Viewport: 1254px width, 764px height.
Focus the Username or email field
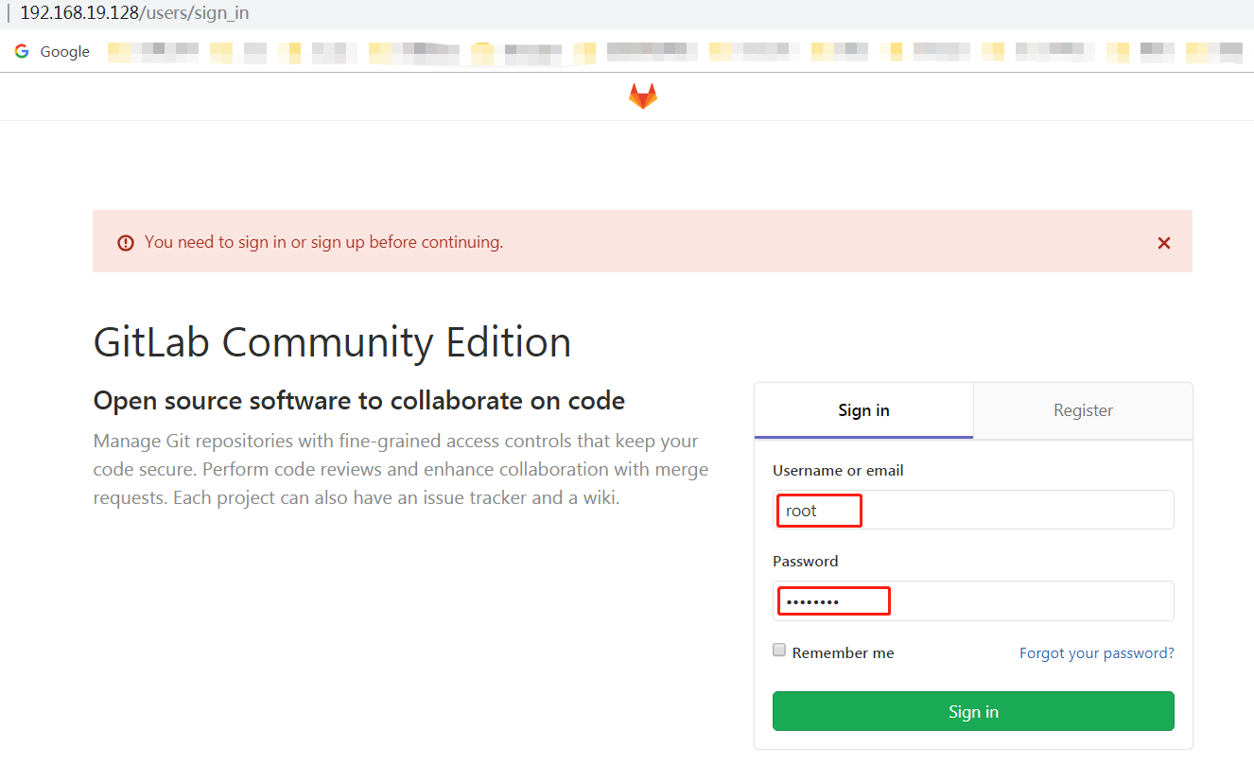973,510
